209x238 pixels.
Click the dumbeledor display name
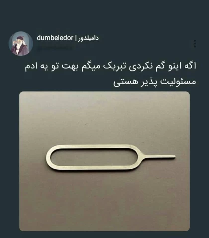[x=55, y=38]
